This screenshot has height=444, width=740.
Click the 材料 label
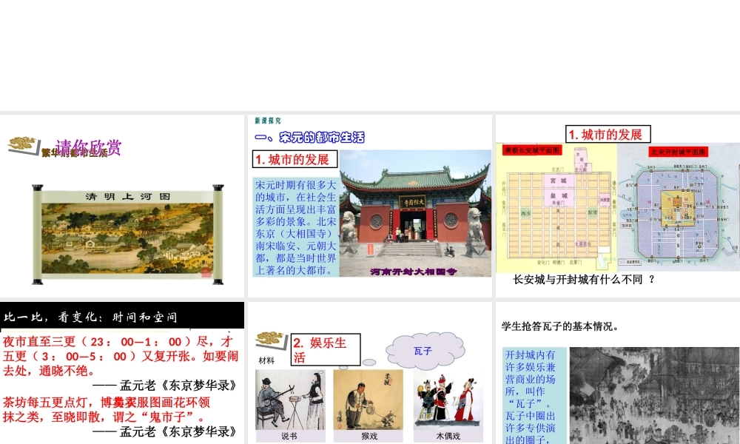266,360
